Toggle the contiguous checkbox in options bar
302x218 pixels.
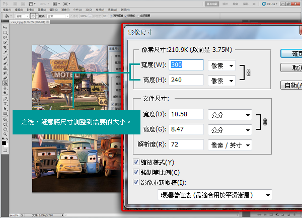pos(126,16)
